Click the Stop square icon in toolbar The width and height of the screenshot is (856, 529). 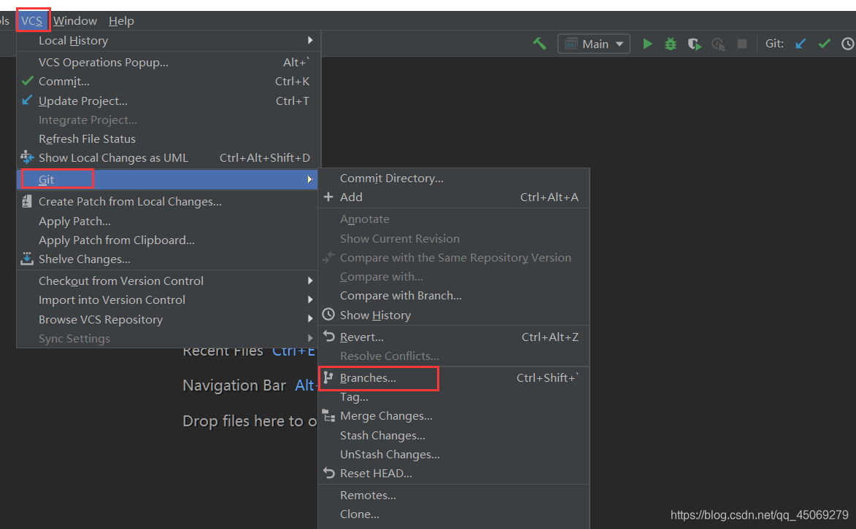point(742,44)
